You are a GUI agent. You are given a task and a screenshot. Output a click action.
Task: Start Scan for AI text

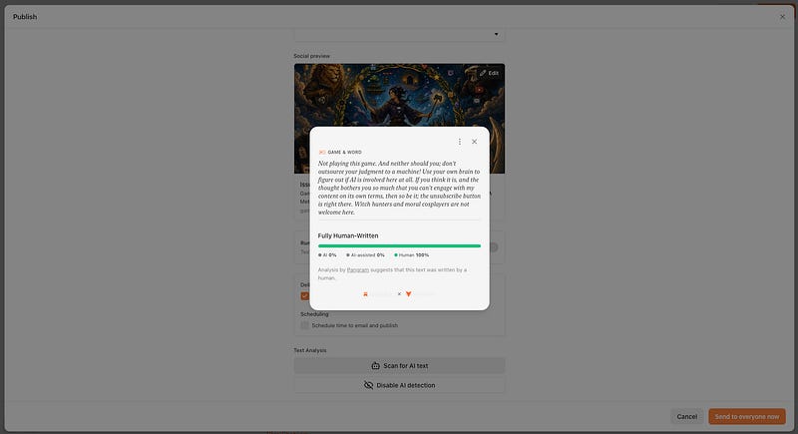(x=399, y=366)
